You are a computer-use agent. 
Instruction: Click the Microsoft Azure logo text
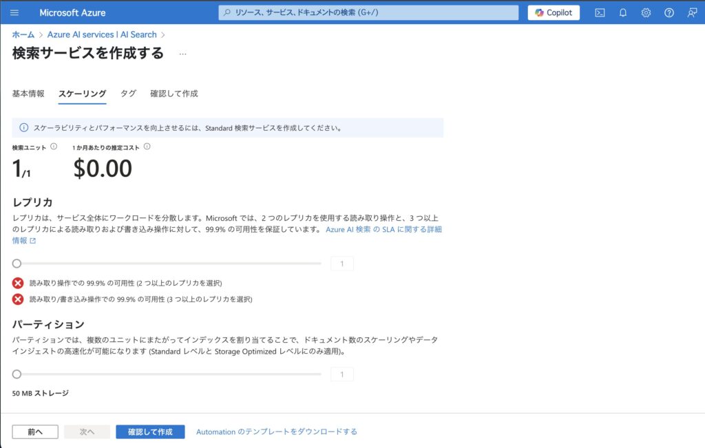point(72,12)
